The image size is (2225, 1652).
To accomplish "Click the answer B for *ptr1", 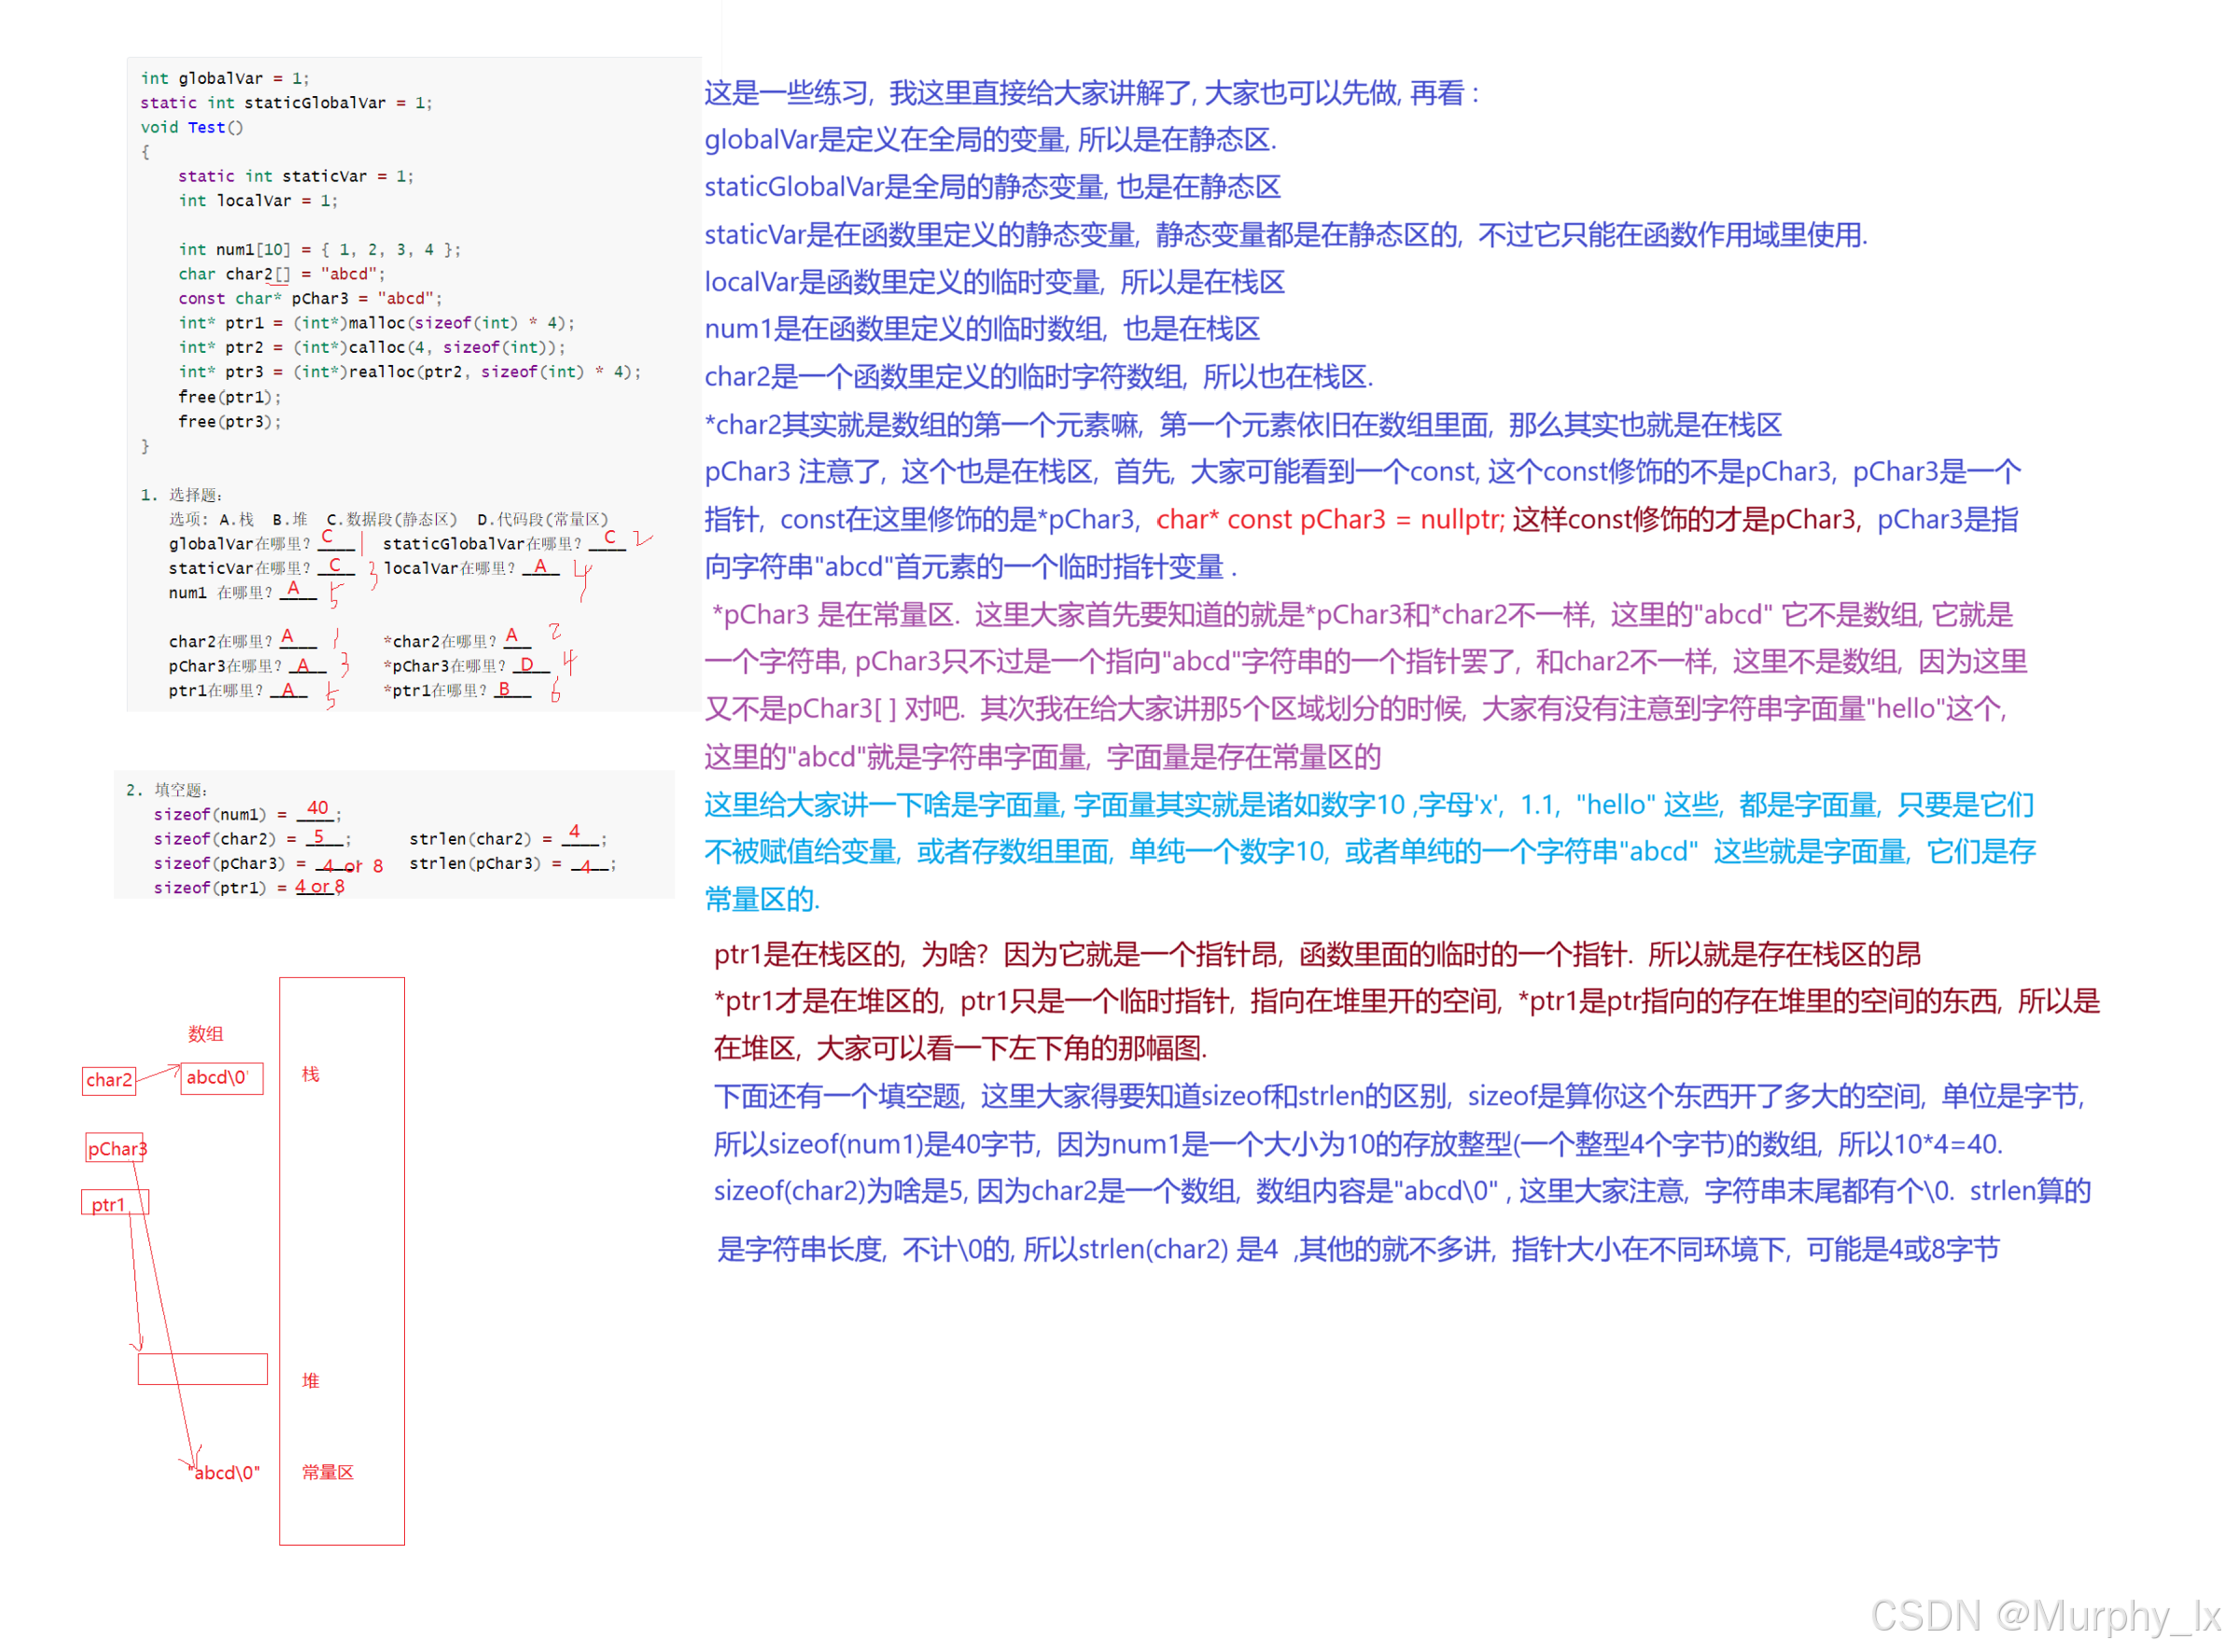I will tap(505, 690).
